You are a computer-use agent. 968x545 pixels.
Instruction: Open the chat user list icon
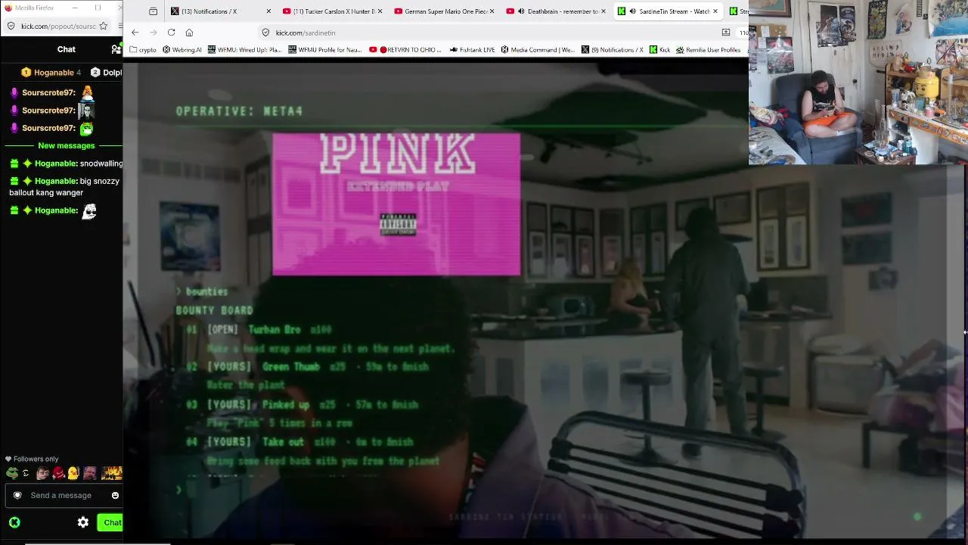[x=116, y=49]
